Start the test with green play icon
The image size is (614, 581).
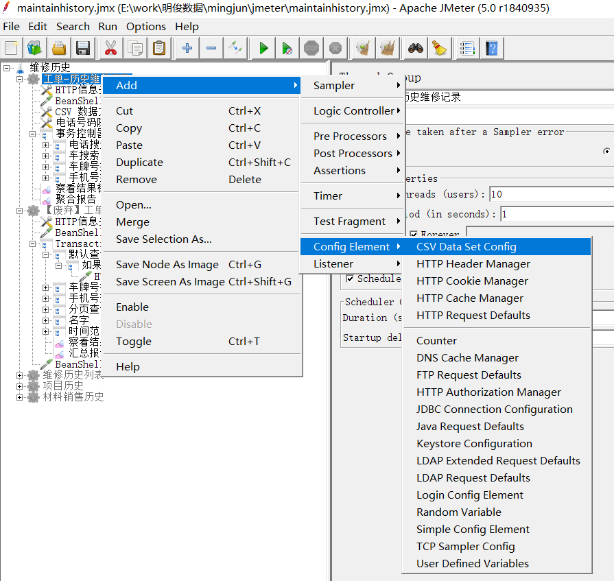263,48
